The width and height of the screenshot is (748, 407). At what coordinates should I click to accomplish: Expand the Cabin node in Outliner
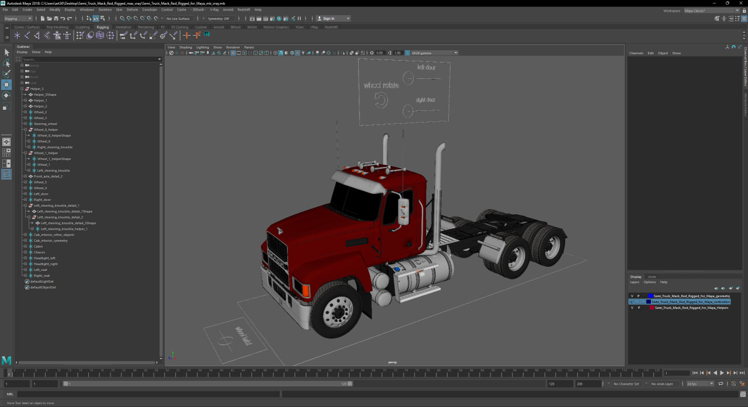coord(25,246)
